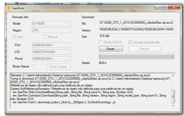
Task: Click the PDA field I9300UBUGNL1
Action: 51,45
